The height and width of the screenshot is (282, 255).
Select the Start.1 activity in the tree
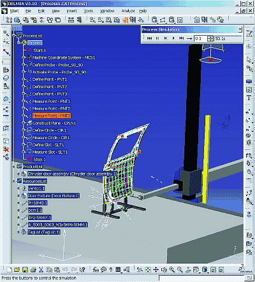pos(40,50)
